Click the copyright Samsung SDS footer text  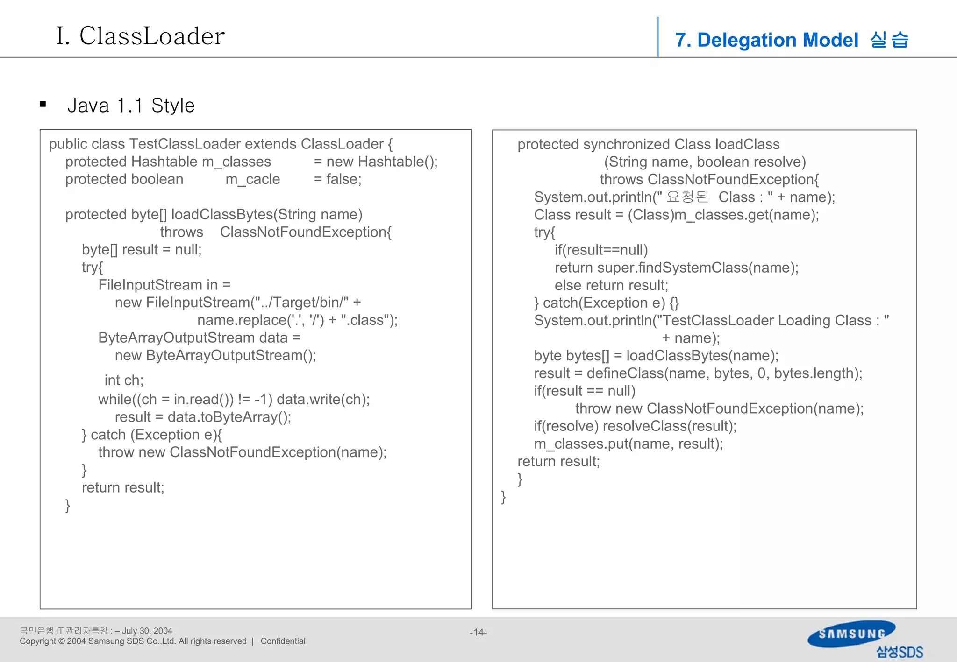pyautogui.click(x=133, y=641)
